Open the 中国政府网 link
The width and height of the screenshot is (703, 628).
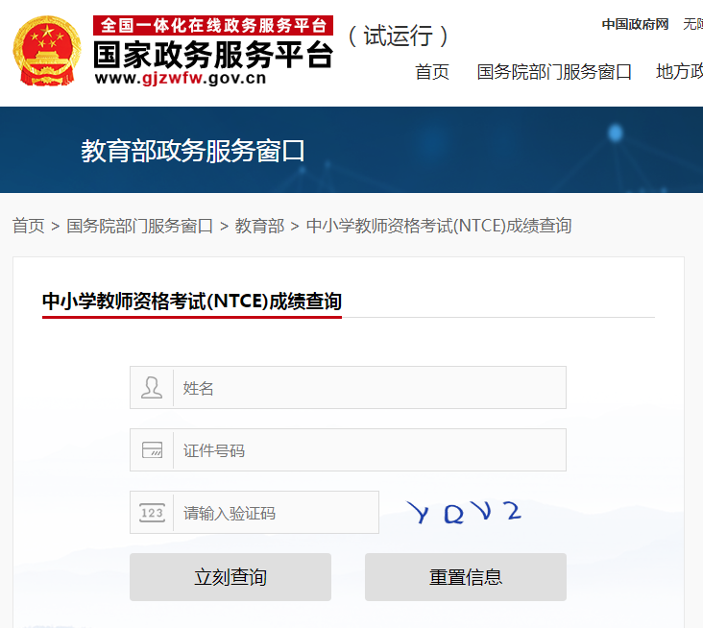(x=635, y=24)
